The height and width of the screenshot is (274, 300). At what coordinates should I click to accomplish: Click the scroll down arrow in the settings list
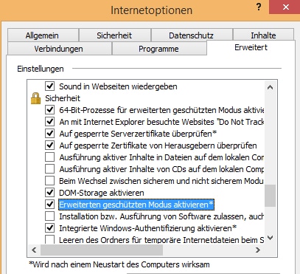point(270,238)
